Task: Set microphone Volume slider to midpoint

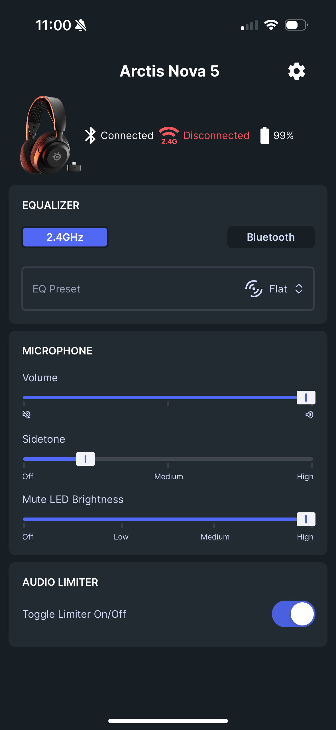Action: point(168,398)
